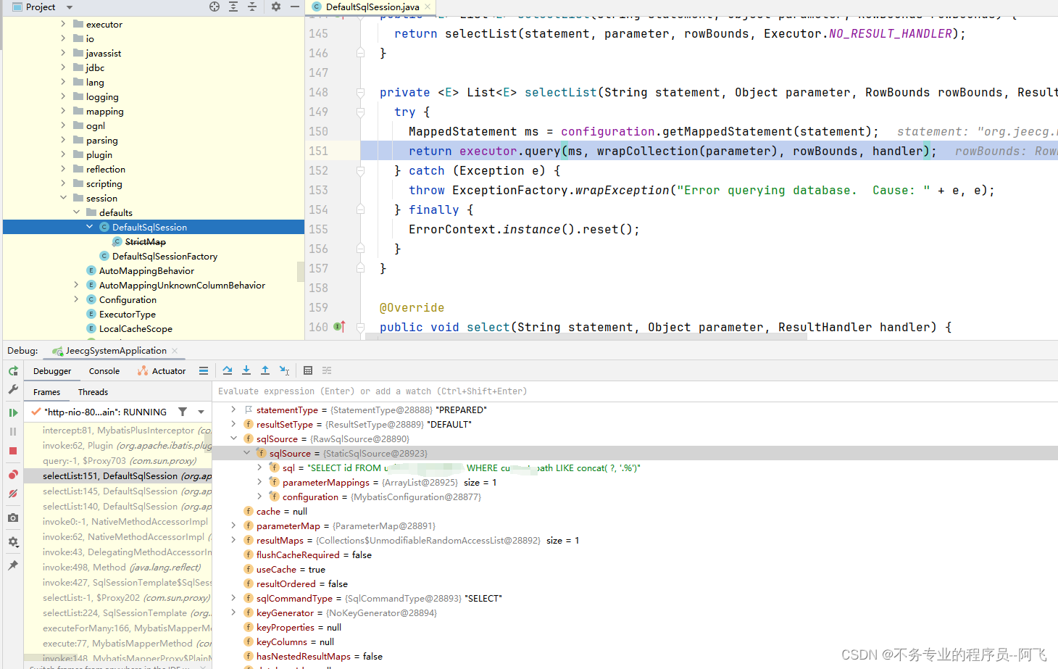
Task: Open Project panel gear options
Action: click(x=276, y=7)
